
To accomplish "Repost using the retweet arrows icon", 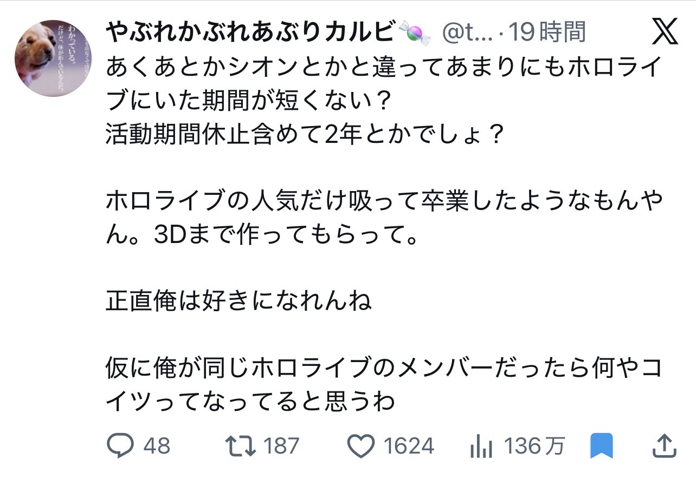I will click(x=240, y=447).
